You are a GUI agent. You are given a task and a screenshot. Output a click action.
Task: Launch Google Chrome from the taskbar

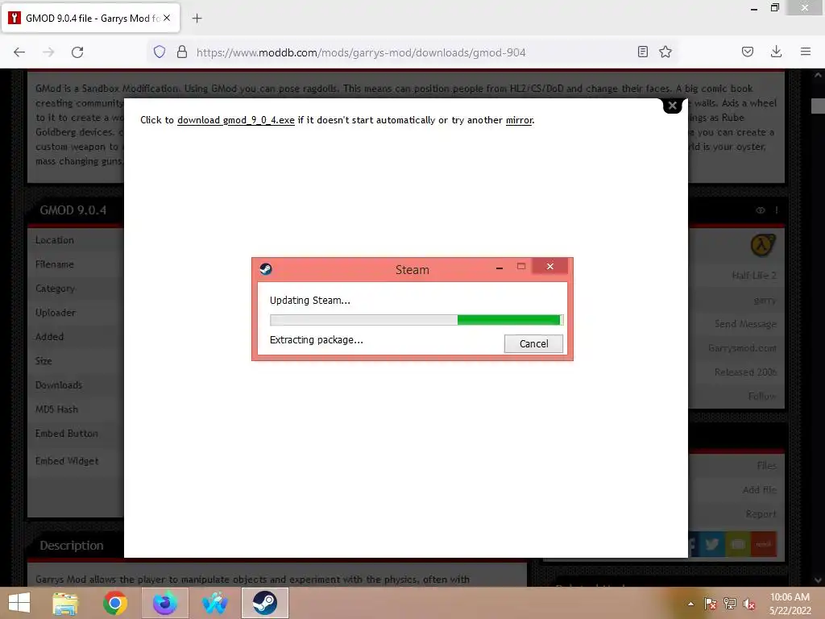(115, 603)
